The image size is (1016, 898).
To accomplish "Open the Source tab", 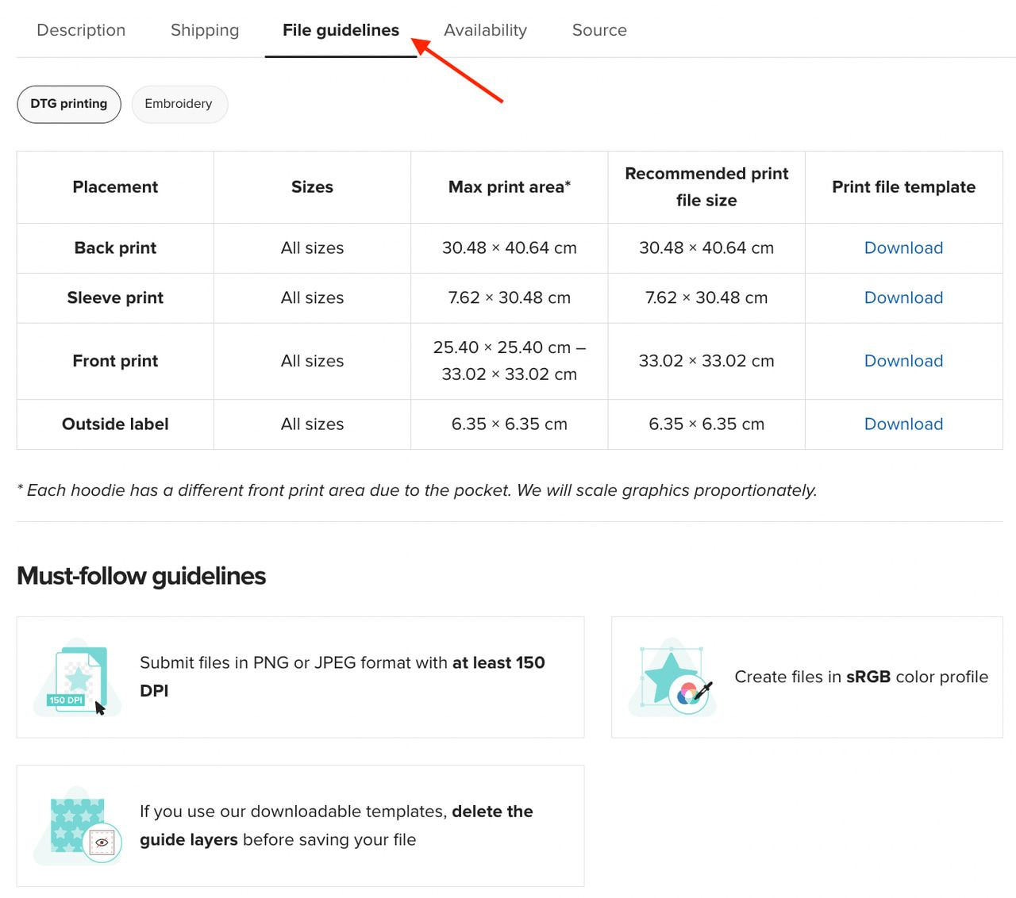I will click(599, 30).
